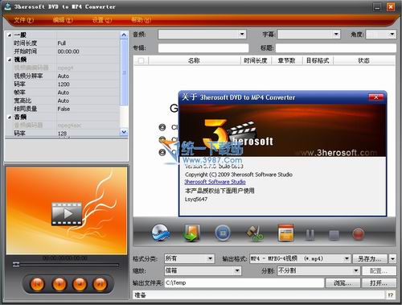
Task: Click the film-strip play thumbnail in preview
Action: [x=67, y=214]
